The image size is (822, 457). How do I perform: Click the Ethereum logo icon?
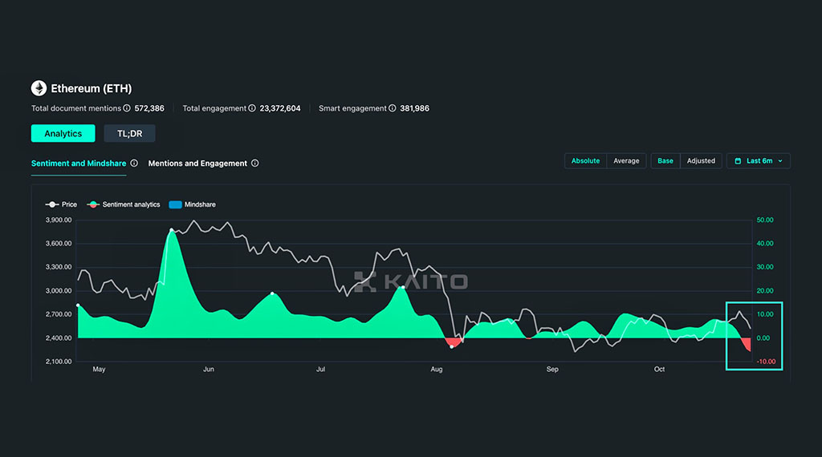(x=39, y=88)
